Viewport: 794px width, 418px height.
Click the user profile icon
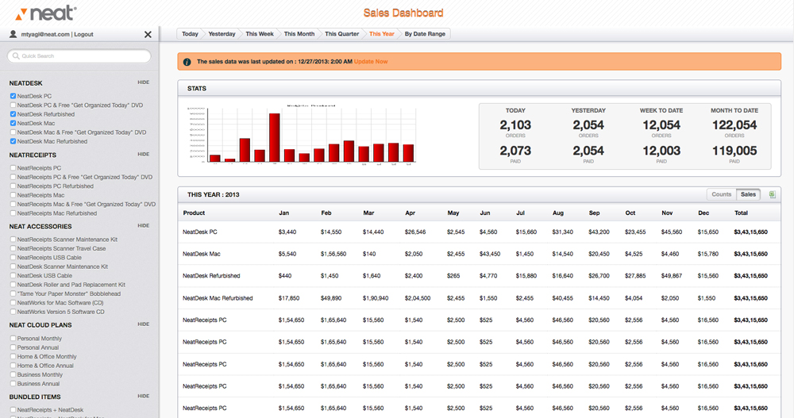(13, 34)
